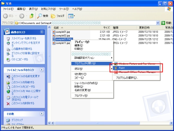Click the e-mail this file icon
Viewport: 174px width, 131px height.
pyautogui.click(x=8, y=98)
